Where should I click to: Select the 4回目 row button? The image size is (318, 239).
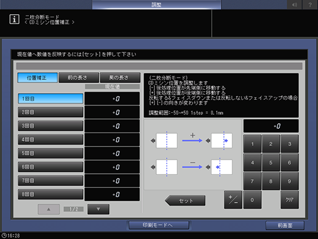(50, 140)
